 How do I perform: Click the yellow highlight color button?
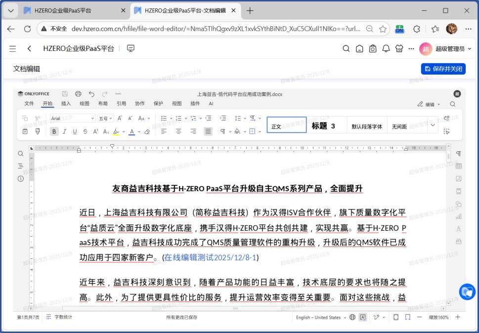pyautogui.click(x=116, y=131)
